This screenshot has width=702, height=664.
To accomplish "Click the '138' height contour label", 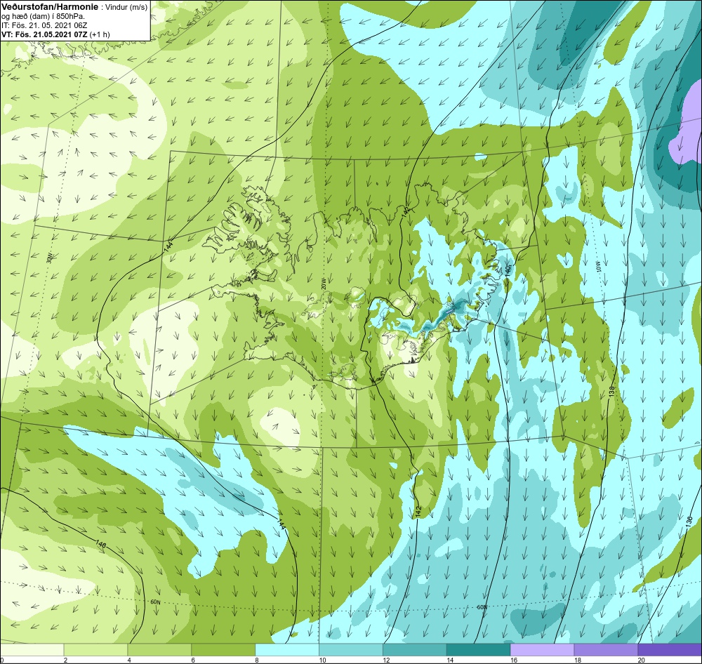I will tap(612, 391).
